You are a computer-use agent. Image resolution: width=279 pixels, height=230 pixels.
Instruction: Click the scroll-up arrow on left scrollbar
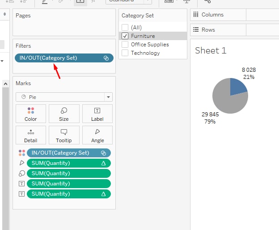point(5,84)
